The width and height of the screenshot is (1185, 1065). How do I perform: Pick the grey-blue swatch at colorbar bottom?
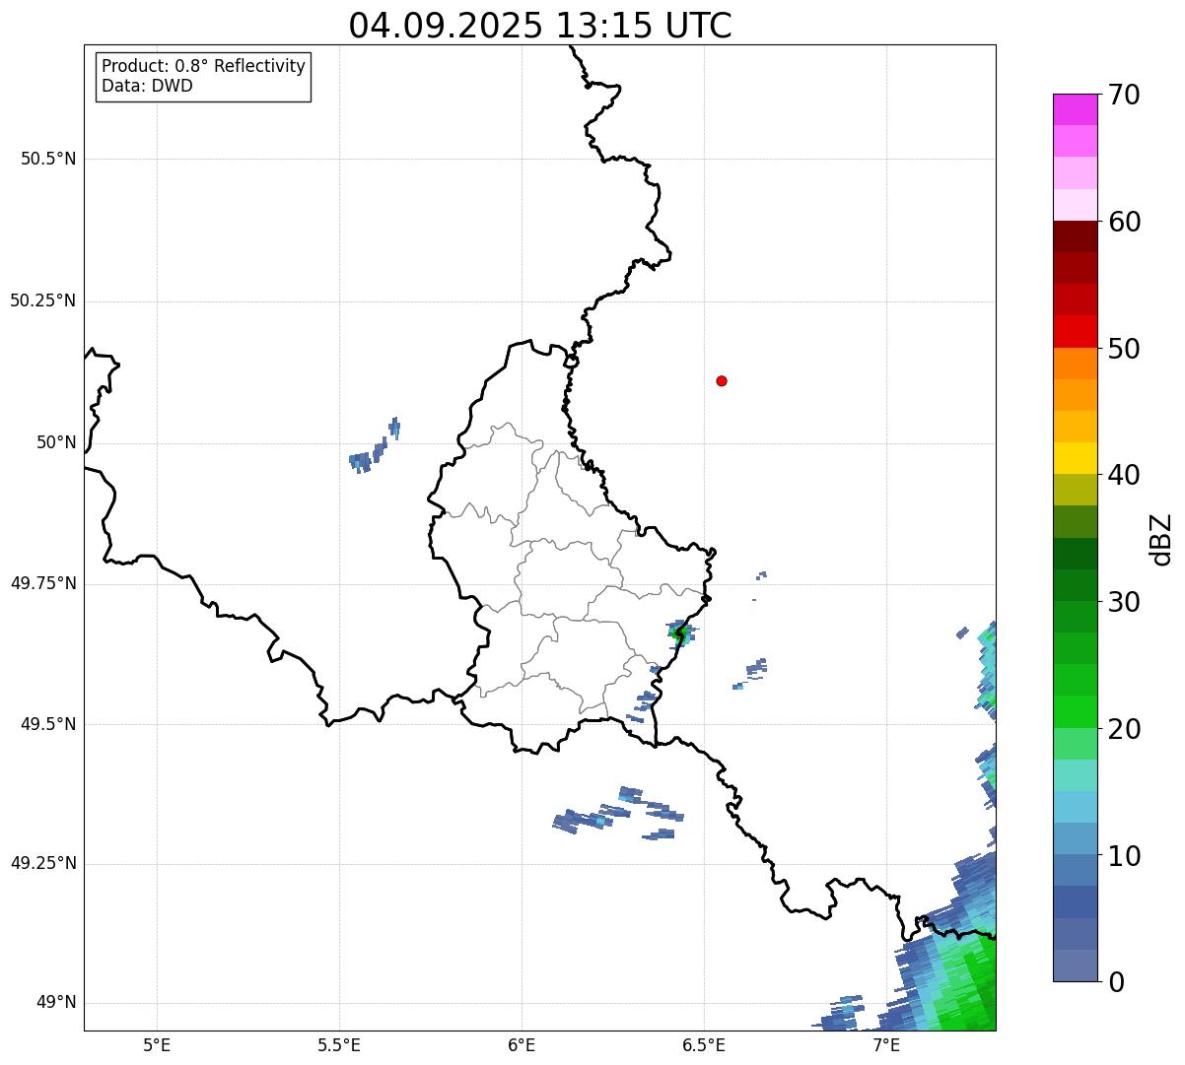(1075, 965)
